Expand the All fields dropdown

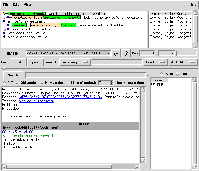coord(183,62)
